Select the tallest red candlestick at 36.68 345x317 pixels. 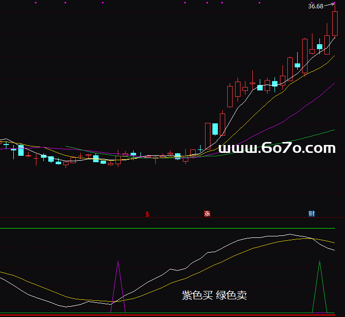pos(335,24)
